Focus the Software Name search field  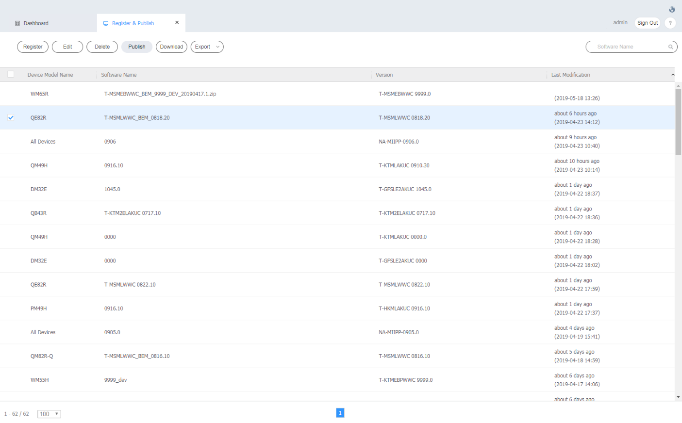point(626,47)
